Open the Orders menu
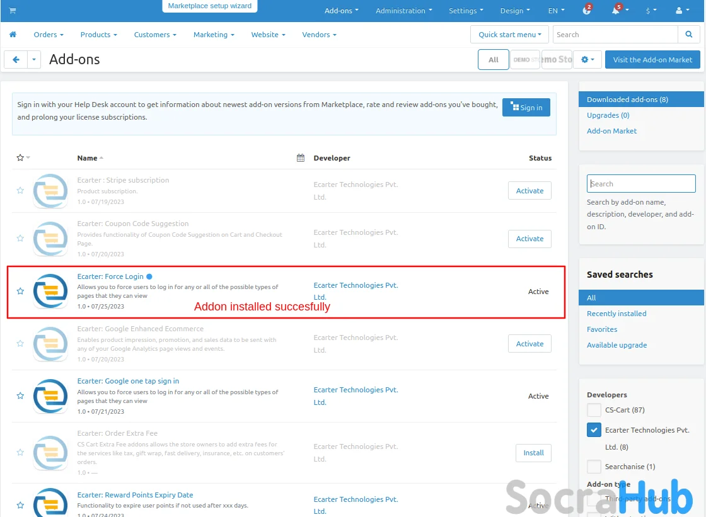The width and height of the screenshot is (706, 517). click(x=48, y=35)
